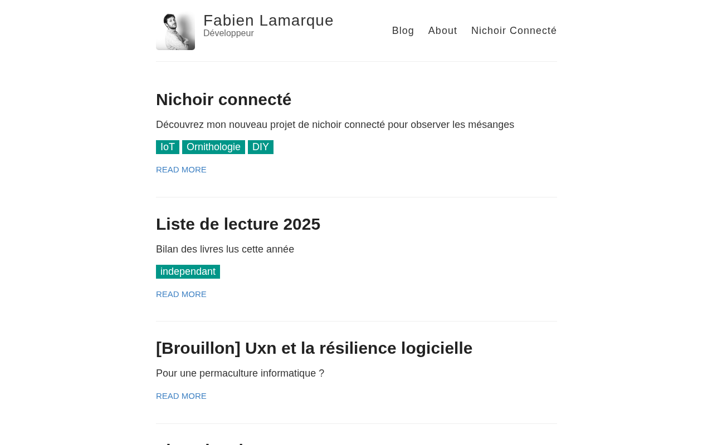Click Fabien Lamarque's avatar photo
713x445 pixels.
pos(175,31)
